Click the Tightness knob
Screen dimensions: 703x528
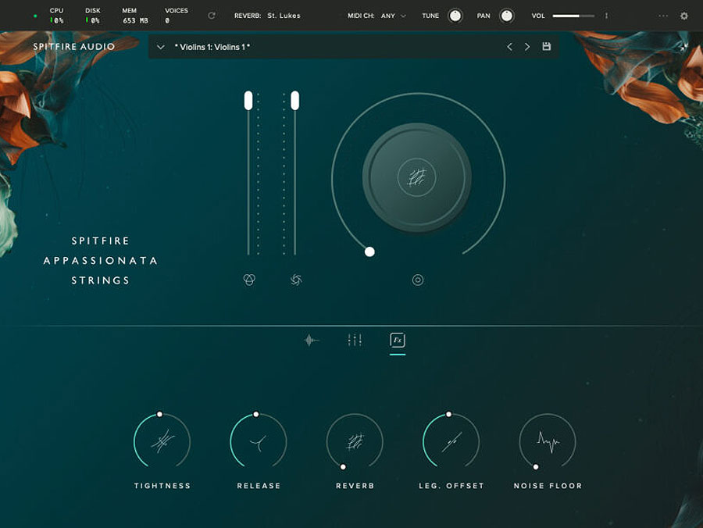coord(162,441)
